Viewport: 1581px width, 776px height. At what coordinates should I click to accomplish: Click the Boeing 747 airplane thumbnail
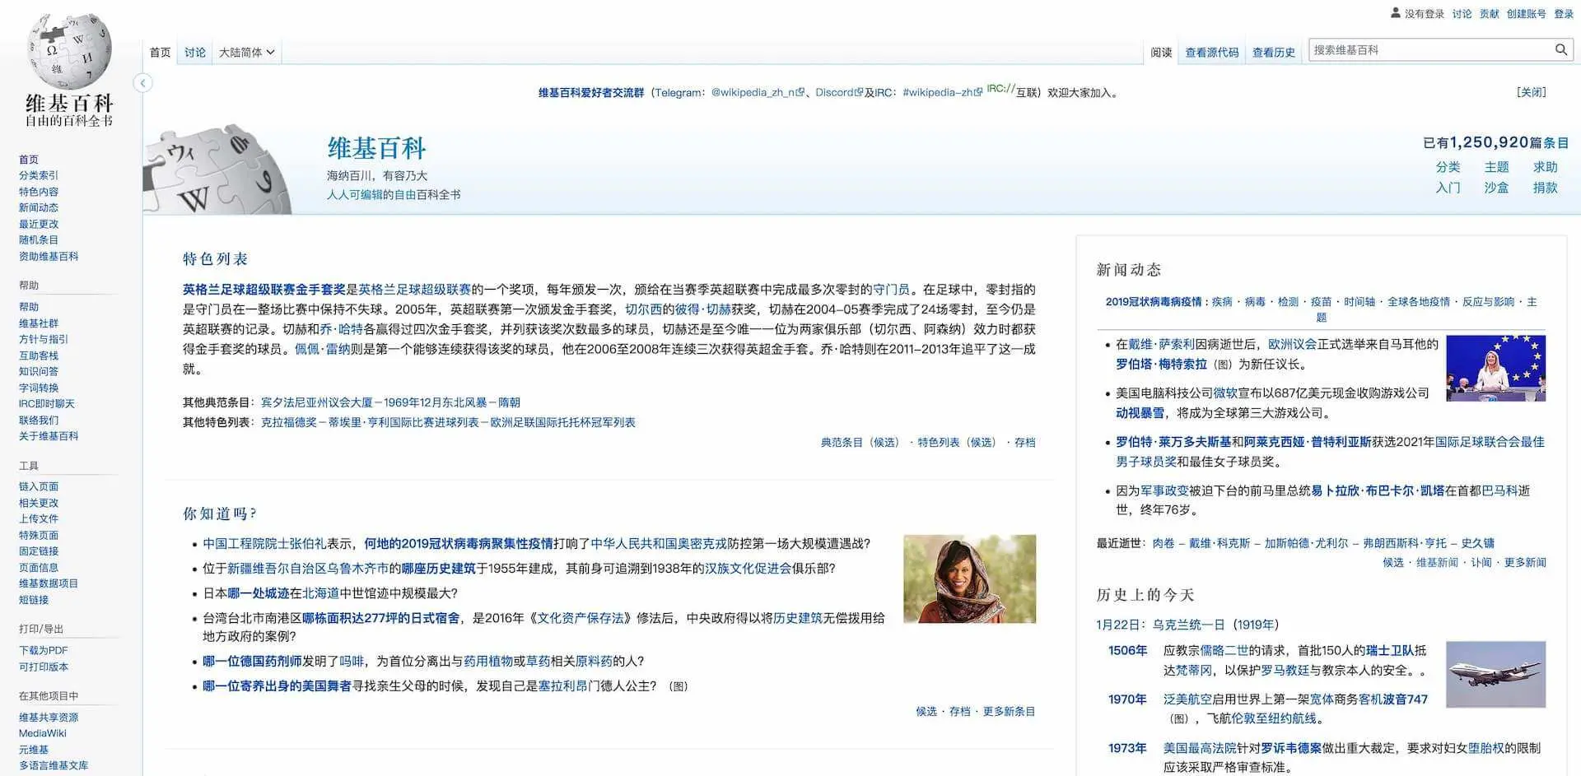point(1495,674)
